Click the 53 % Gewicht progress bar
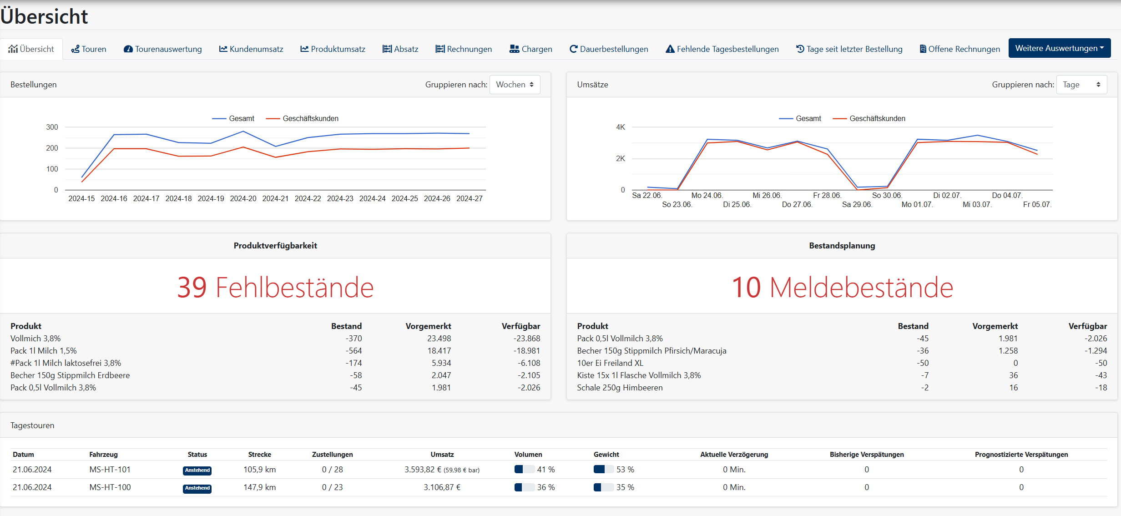 [x=604, y=469]
